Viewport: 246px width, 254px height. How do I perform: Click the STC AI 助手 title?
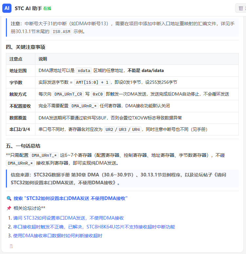pyautogui.click(x=28, y=8)
